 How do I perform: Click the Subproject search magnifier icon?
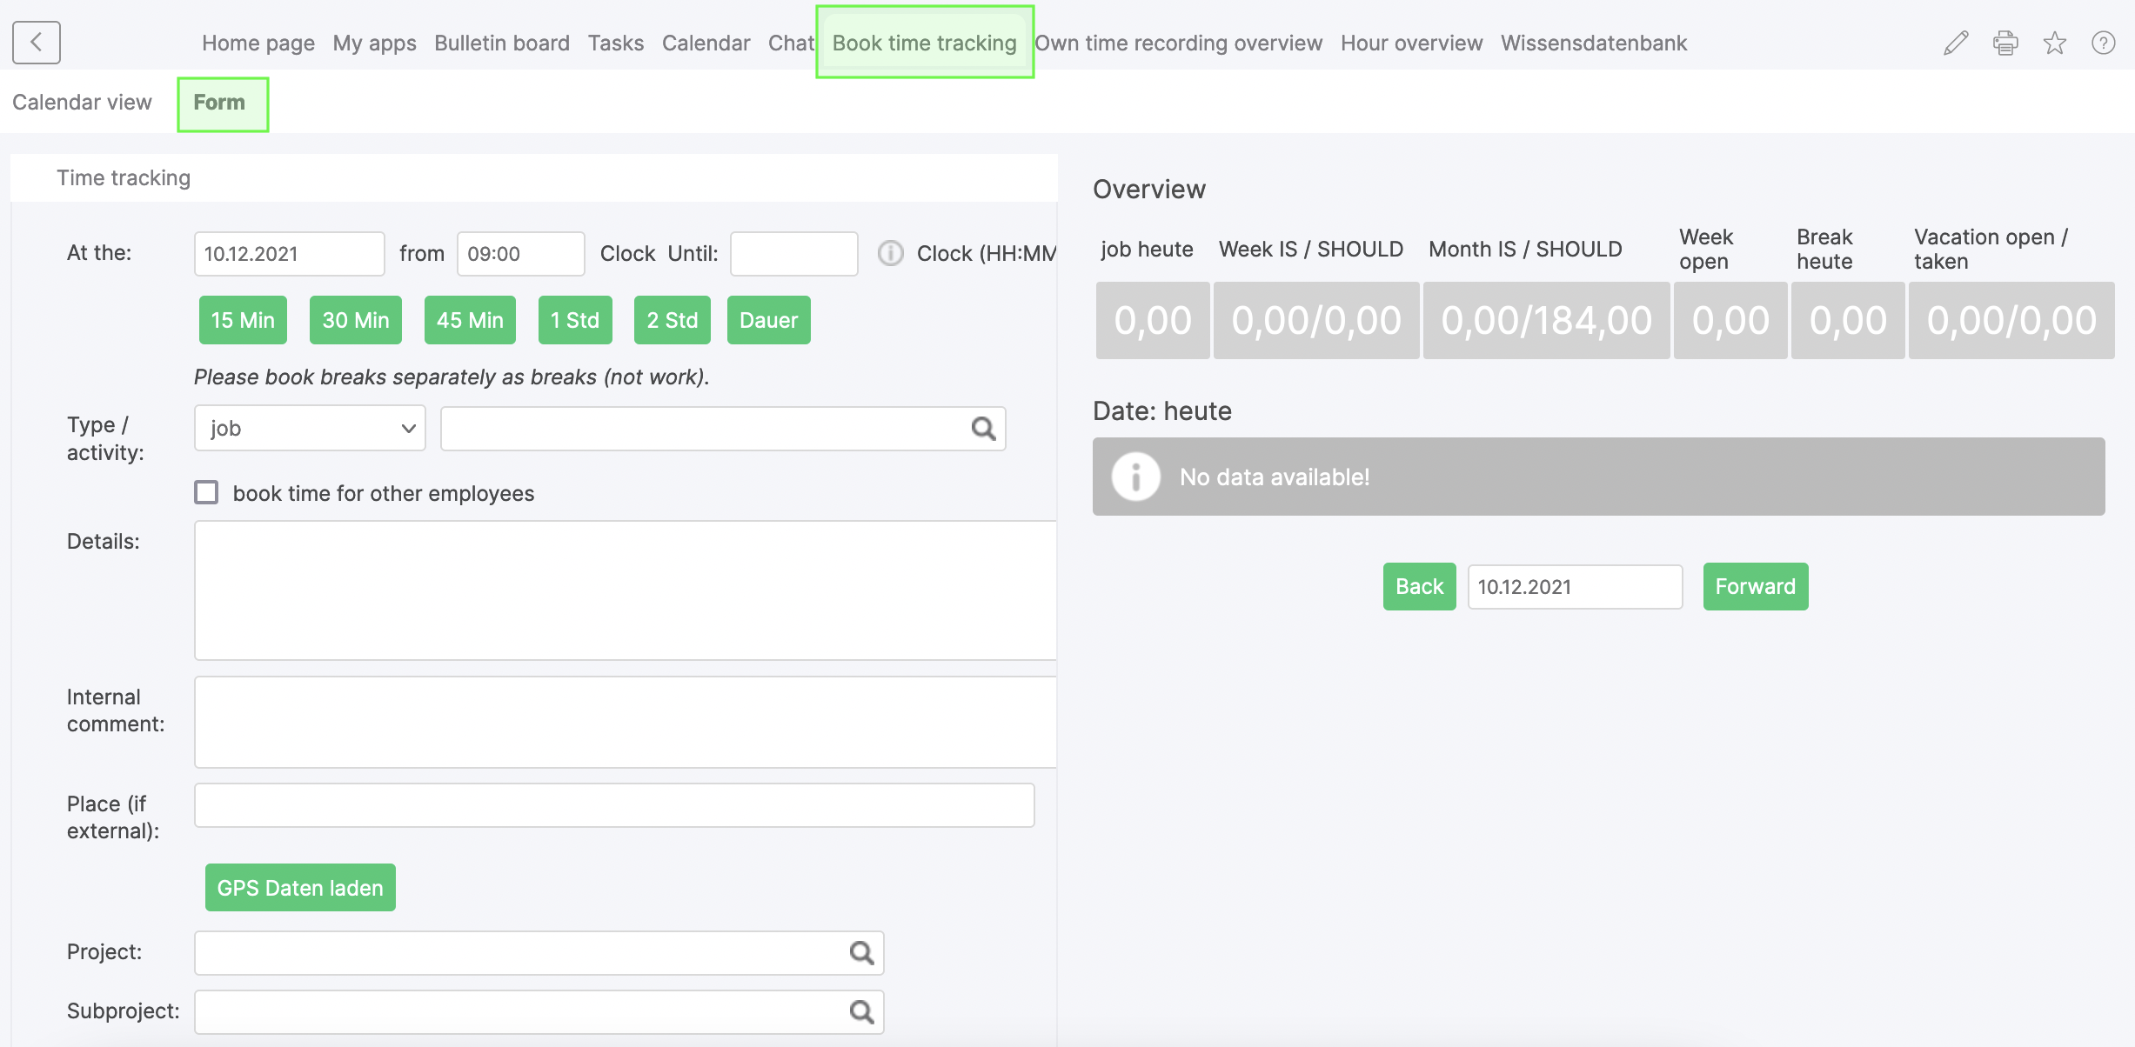tap(861, 1012)
